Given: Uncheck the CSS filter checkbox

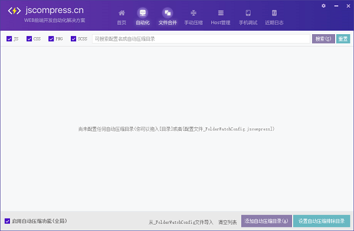Looking at the screenshot, I should [x=29, y=39].
